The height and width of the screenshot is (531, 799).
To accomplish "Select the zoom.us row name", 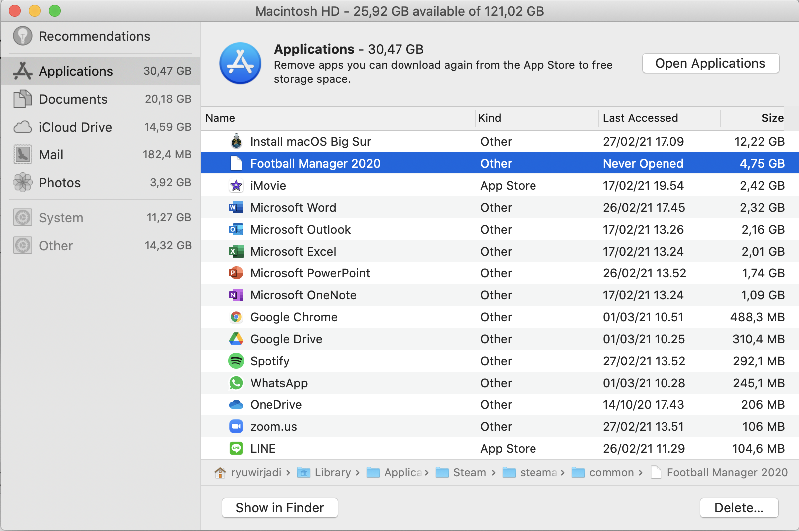I will point(273,427).
